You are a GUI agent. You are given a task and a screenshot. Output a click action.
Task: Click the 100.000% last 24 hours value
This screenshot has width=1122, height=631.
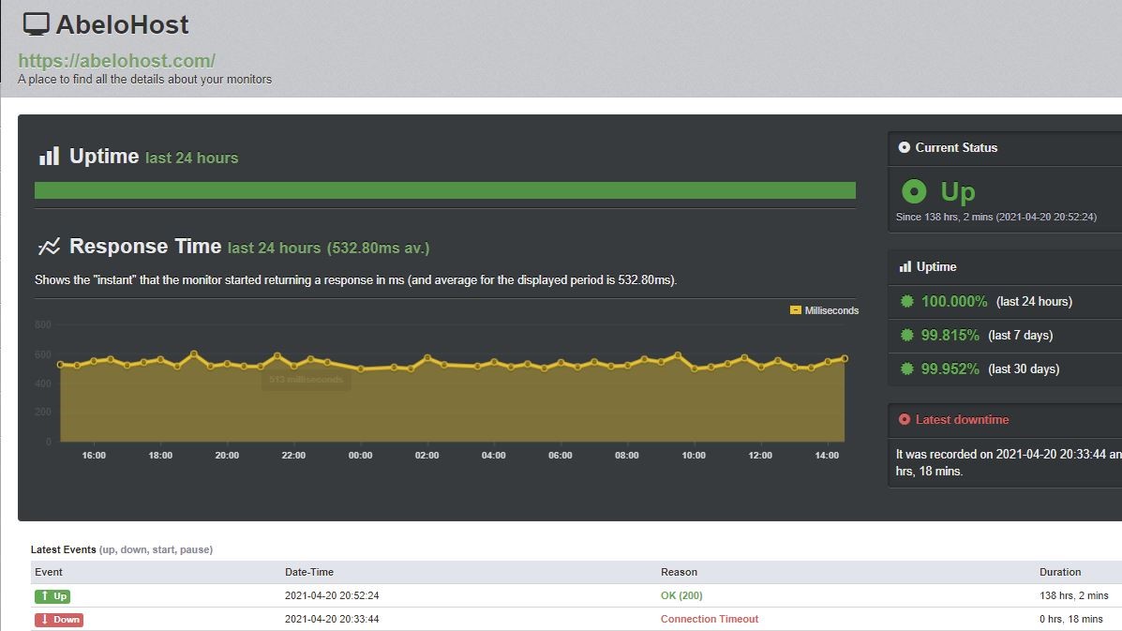[954, 301]
